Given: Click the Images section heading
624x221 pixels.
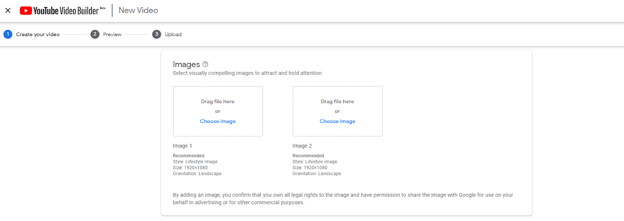Looking at the screenshot, I should [186, 65].
